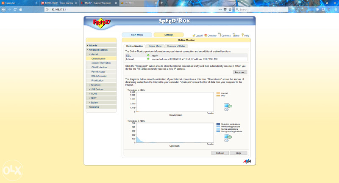The width and height of the screenshot is (339, 183).
Task: Switch to Moj KP KupujemProdajem tab
Action: click(98, 3)
